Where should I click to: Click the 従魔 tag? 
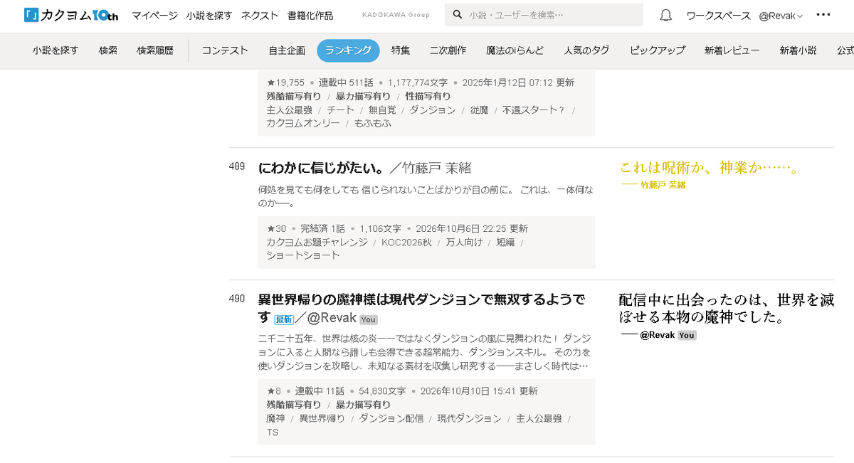click(479, 110)
